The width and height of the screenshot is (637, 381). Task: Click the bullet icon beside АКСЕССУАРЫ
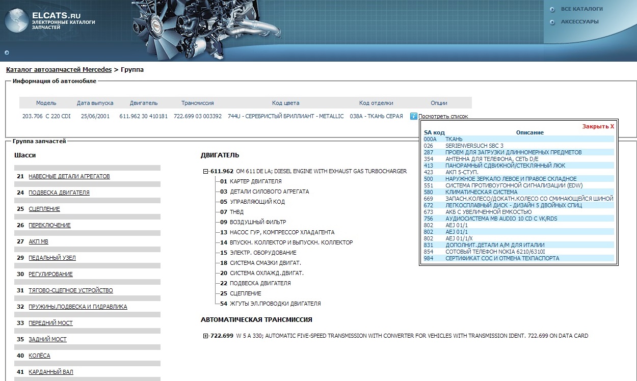[552, 22]
